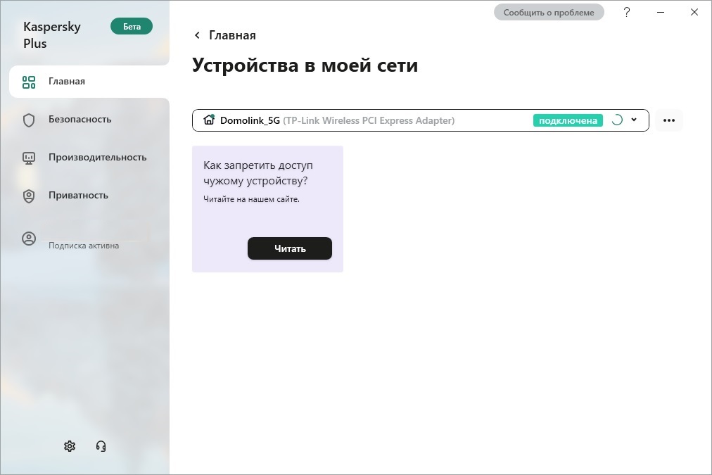Screen dimensions: 712x475
Task: Click the Производительность monitor icon
Action: tap(29, 158)
